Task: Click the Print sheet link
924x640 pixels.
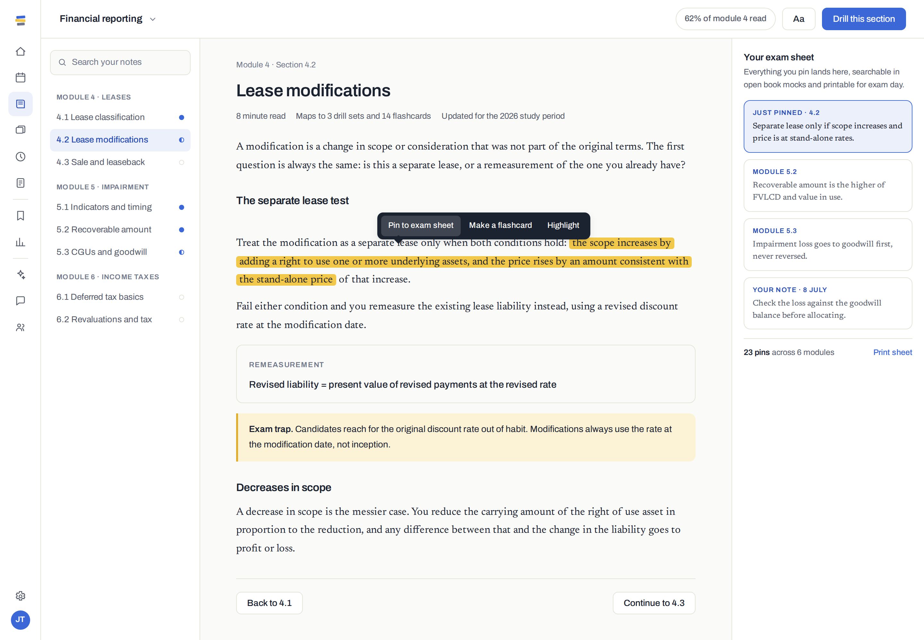Action: click(892, 352)
